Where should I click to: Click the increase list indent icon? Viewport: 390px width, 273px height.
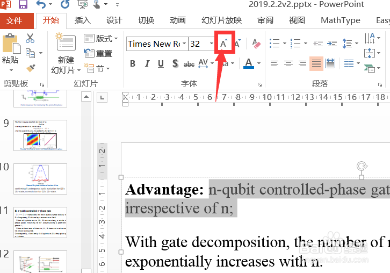(x=332, y=44)
